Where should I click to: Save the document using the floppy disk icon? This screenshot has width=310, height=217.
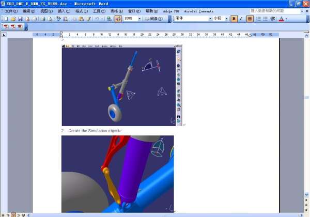tap(20, 19)
